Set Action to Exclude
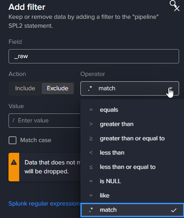184x218 pixels. pyautogui.click(x=58, y=88)
